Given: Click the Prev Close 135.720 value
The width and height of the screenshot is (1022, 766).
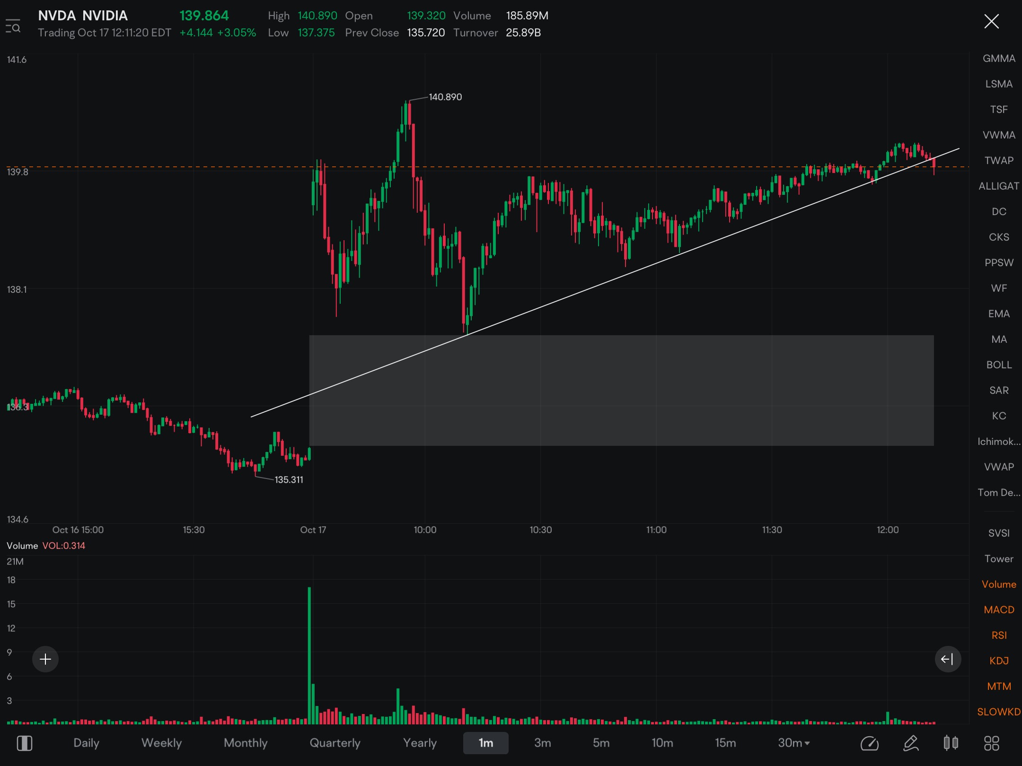Looking at the screenshot, I should [426, 33].
